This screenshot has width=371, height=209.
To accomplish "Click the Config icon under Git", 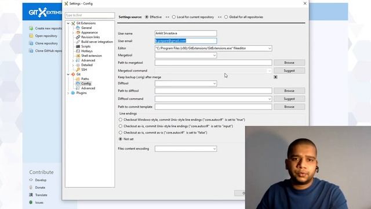I will tap(78, 84).
